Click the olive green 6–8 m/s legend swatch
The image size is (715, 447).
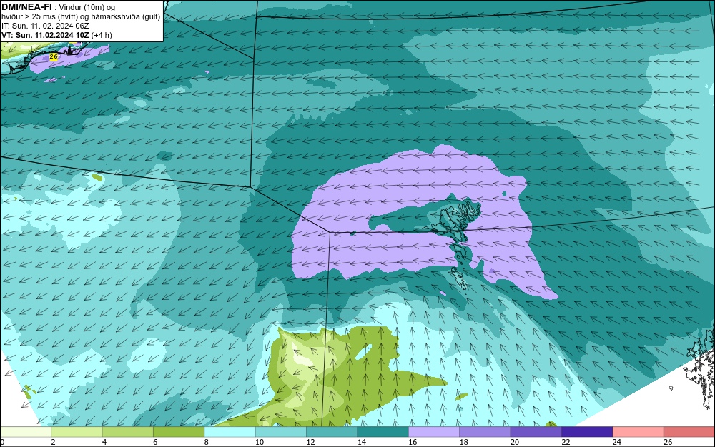[x=179, y=432]
